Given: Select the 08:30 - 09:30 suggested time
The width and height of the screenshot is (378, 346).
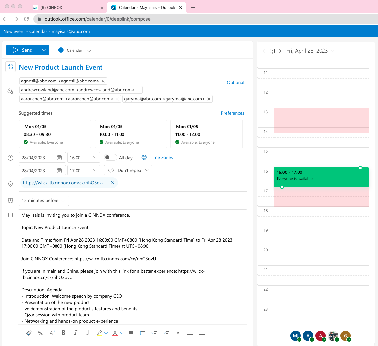Looking at the screenshot, I should (x=55, y=134).
